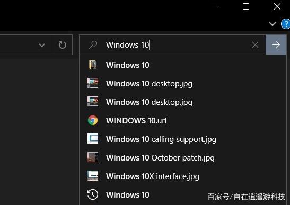Open the WINDOWS 10.url suggestion

tap(183, 121)
